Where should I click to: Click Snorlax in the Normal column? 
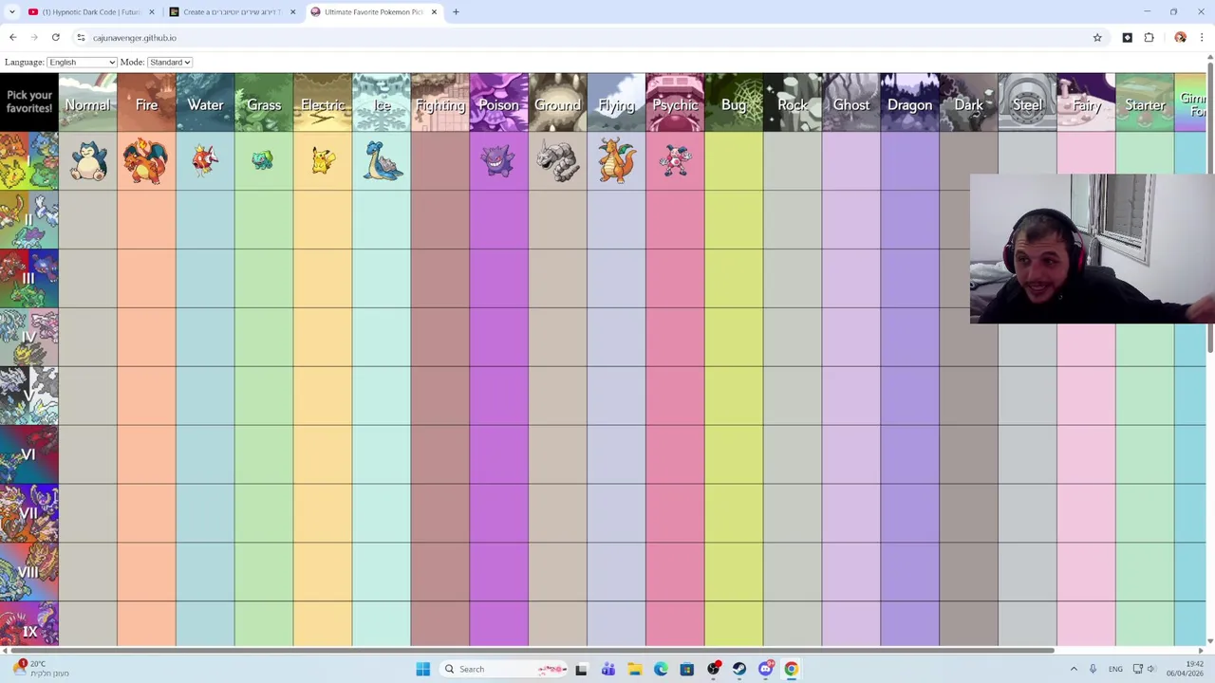point(88,161)
